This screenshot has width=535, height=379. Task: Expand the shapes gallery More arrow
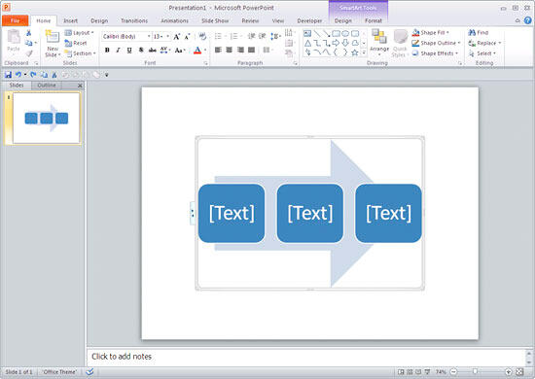364,52
